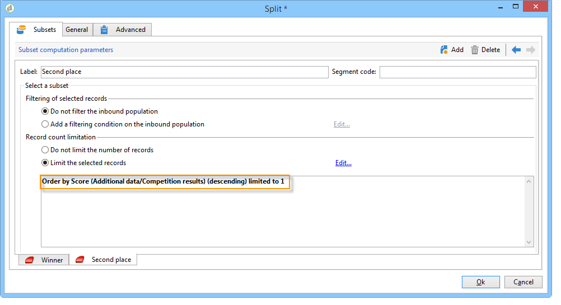Click into the Label input field

[184, 72]
